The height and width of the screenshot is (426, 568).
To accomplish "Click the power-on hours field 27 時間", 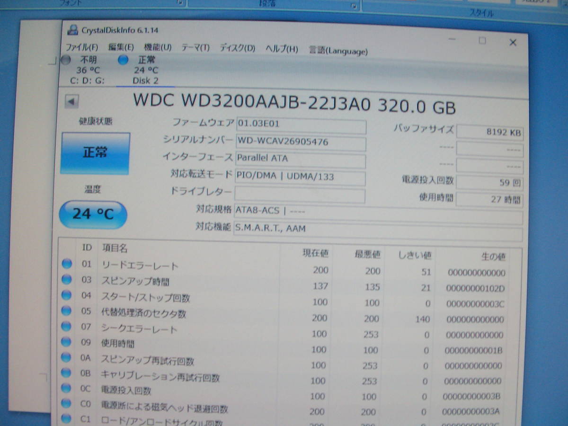I will pyautogui.click(x=490, y=199).
